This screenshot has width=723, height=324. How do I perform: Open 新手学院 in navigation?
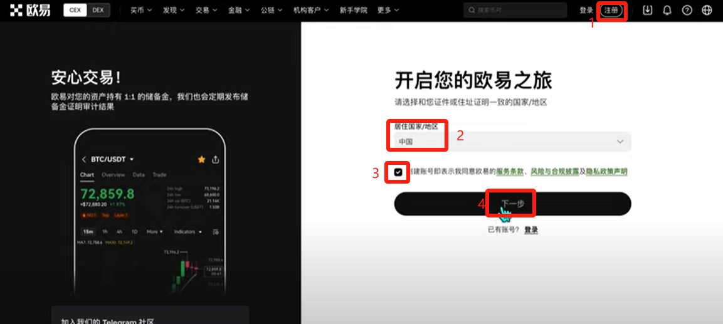click(354, 10)
